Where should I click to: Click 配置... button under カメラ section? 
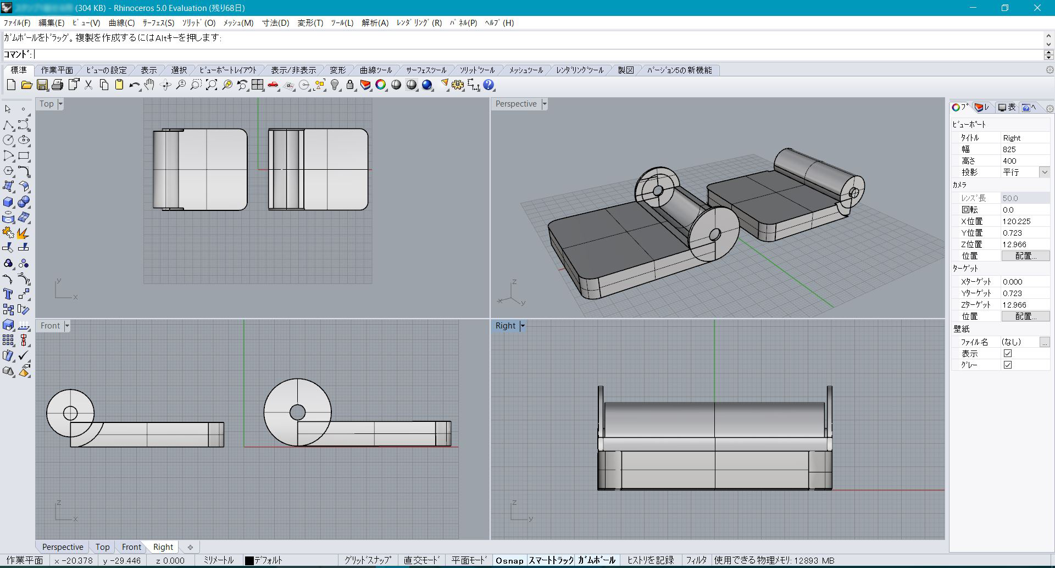point(1025,256)
